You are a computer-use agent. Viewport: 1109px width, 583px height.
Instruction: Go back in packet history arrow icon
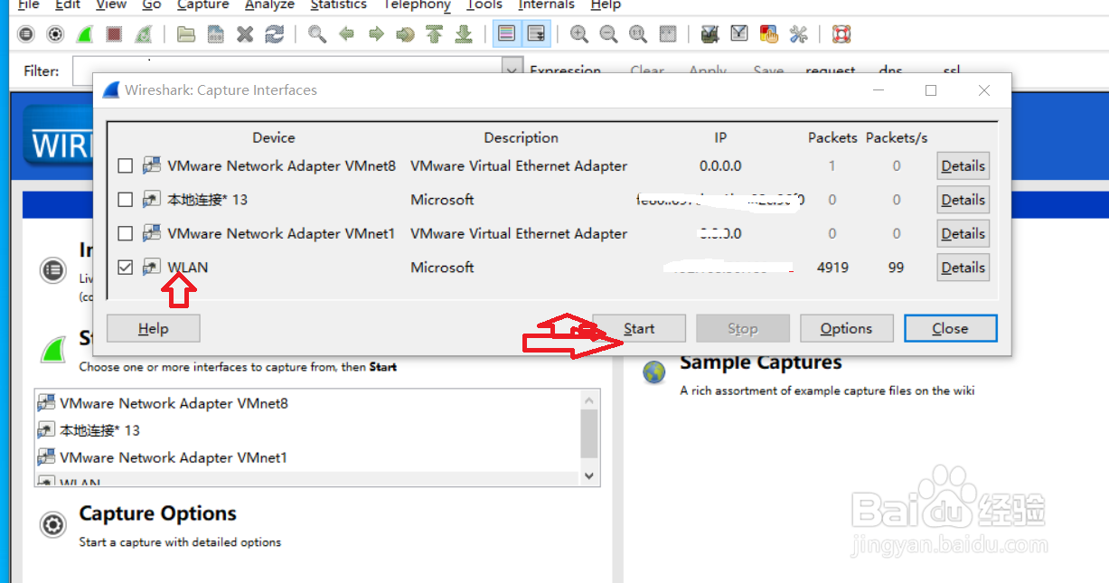346,34
